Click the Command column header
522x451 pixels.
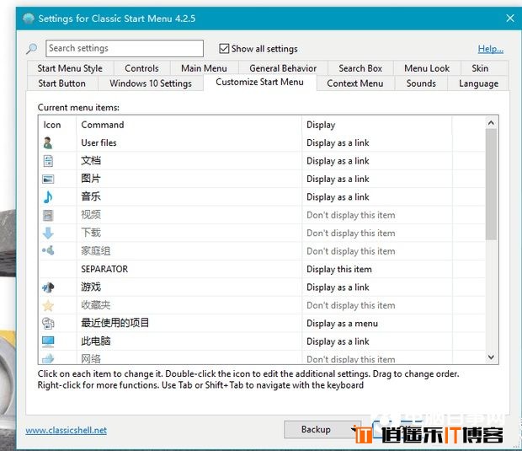tap(189, 125)
